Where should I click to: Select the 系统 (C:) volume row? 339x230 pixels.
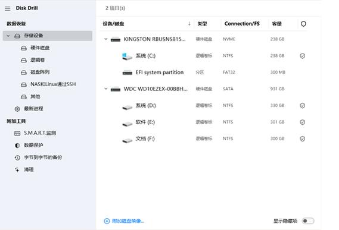coord(203,56)
